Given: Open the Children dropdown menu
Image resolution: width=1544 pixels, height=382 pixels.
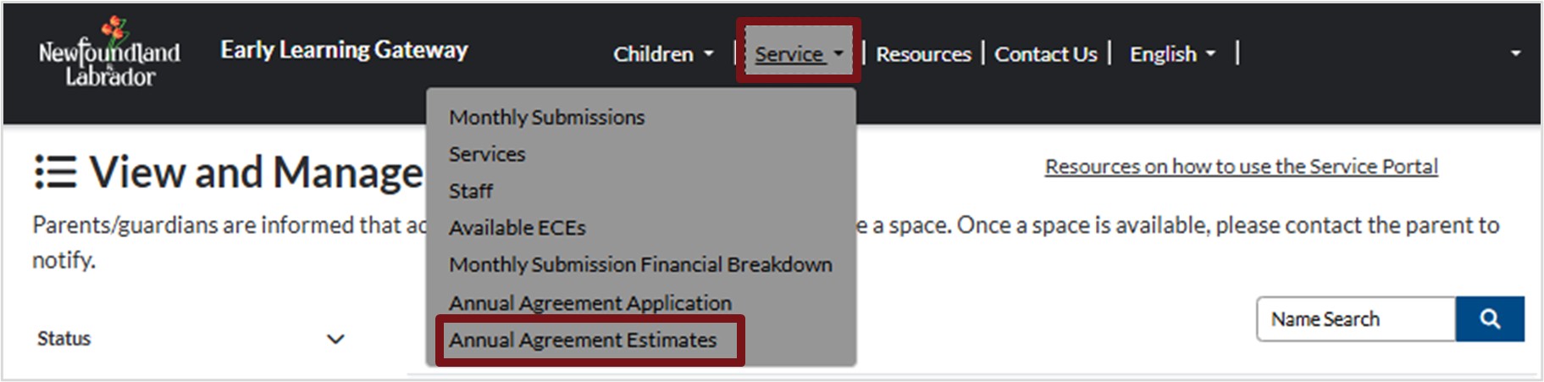Looking at the screenshot, I should (662, 54).
